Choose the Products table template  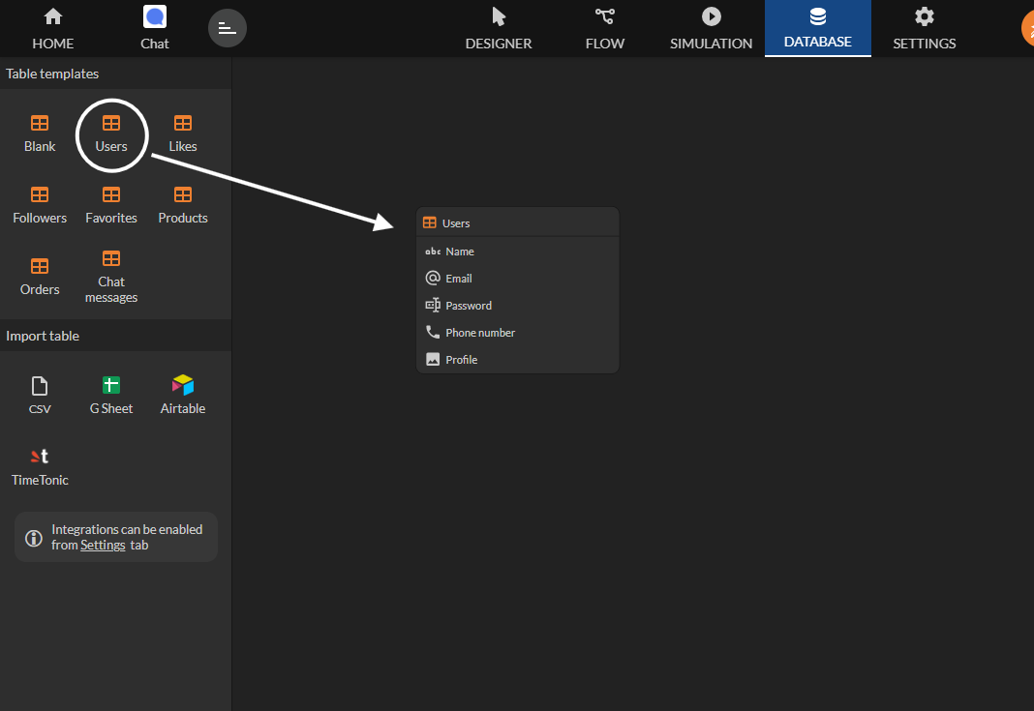pyautogui.click(x=183, y=206)
